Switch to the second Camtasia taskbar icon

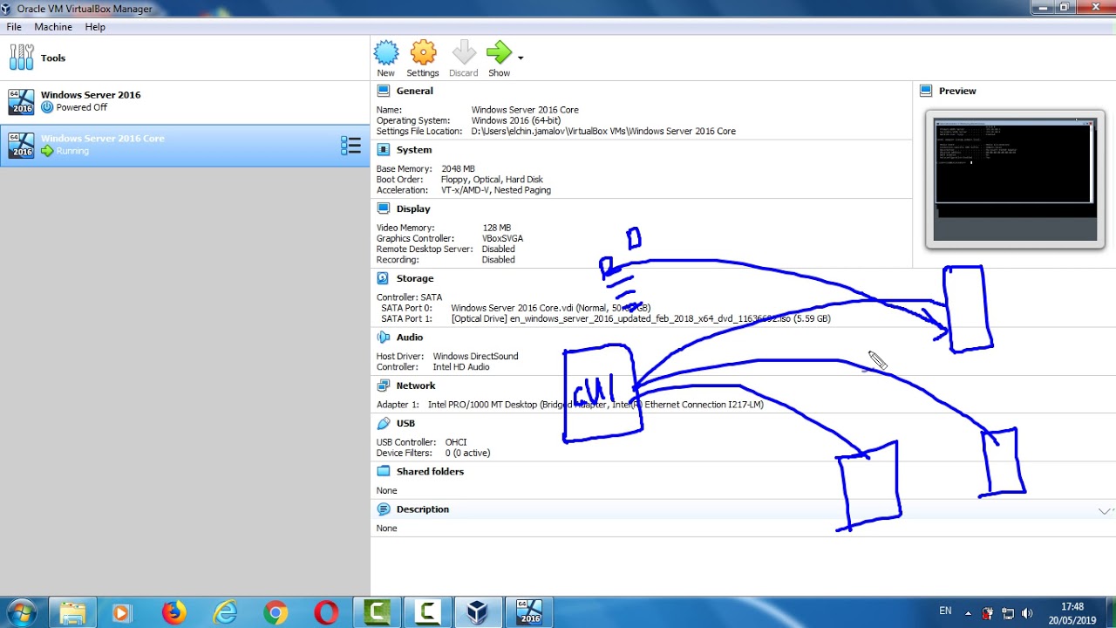coord(427,612)
